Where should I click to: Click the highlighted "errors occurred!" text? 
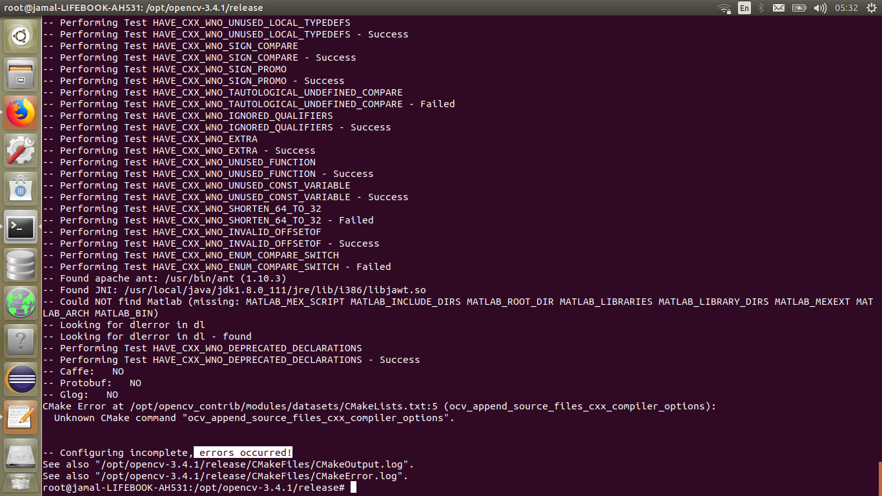tap(243, 453)
